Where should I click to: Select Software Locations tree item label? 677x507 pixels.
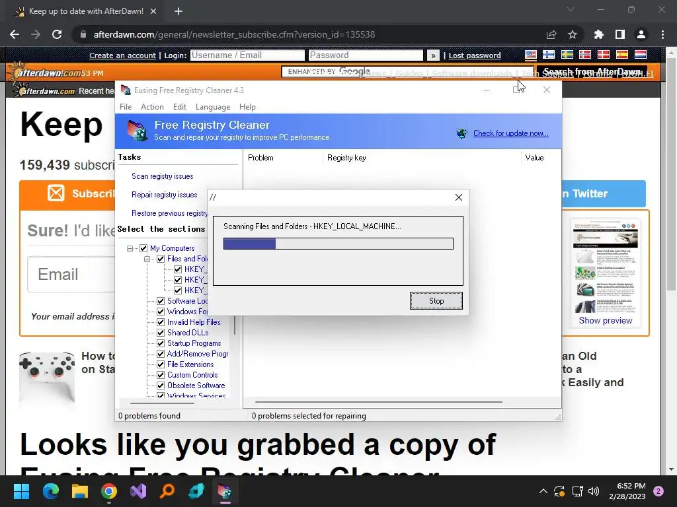[x=187, y=301]
